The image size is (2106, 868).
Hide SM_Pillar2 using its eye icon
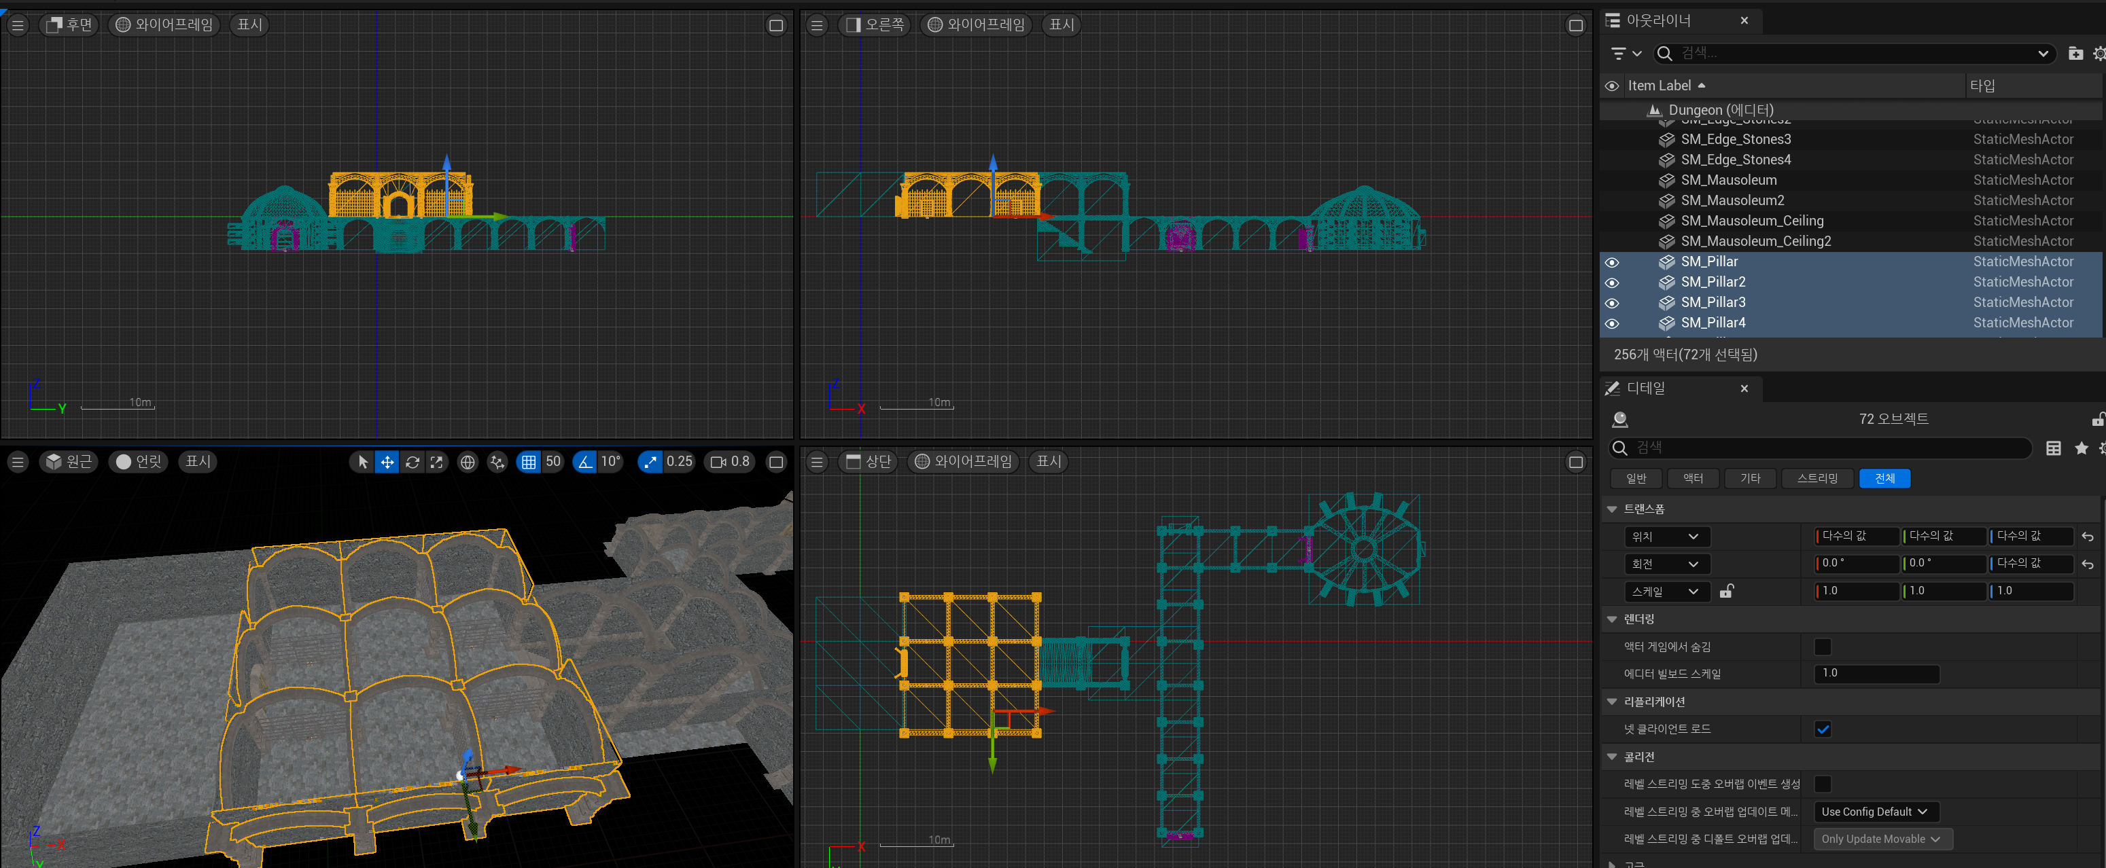click(1611, 283)
